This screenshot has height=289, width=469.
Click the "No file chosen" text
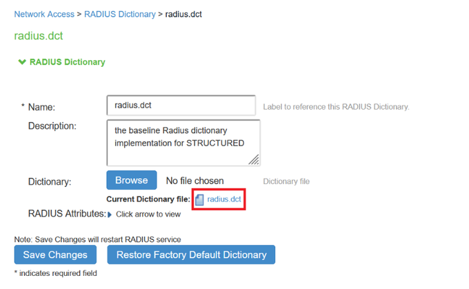pos(194,181)
